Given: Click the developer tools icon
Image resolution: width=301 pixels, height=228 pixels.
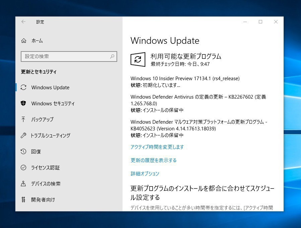Looking at the screenshot, I should tap(23, 200).
